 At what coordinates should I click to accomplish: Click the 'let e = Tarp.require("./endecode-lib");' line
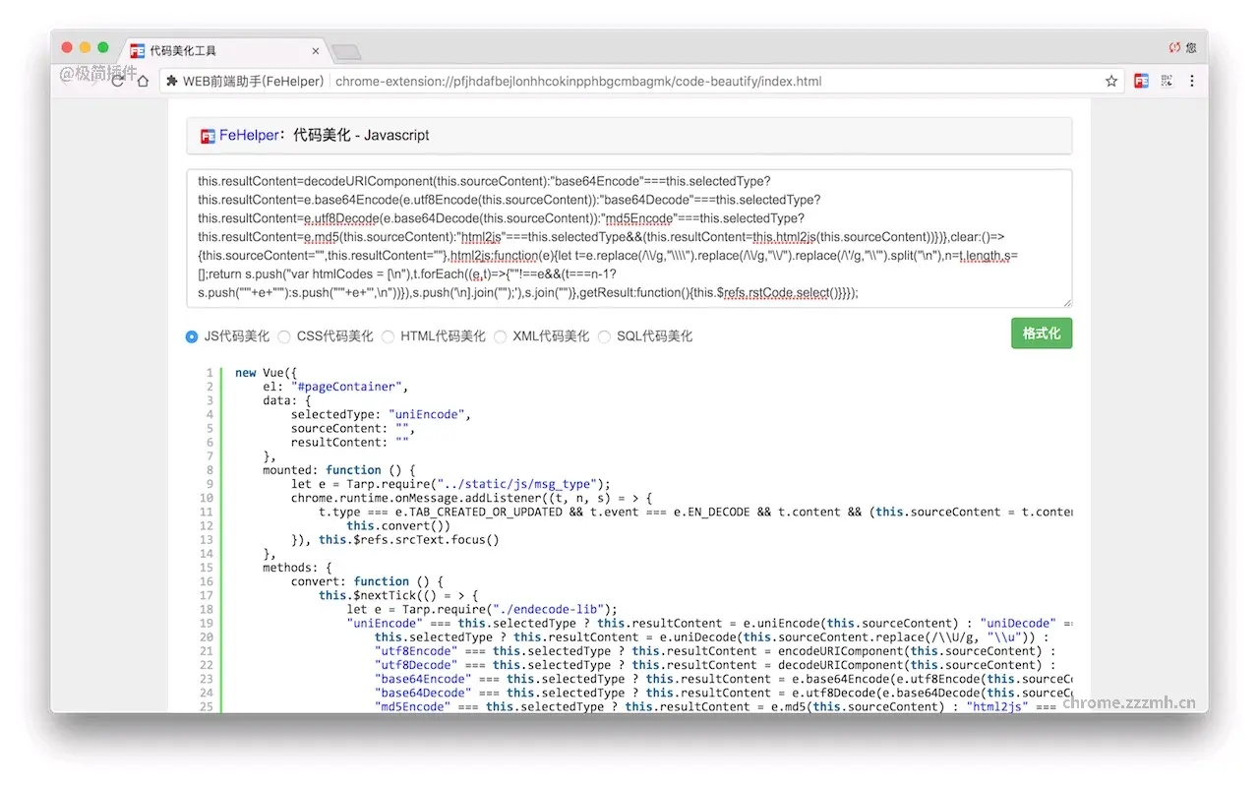coord(482,609)
